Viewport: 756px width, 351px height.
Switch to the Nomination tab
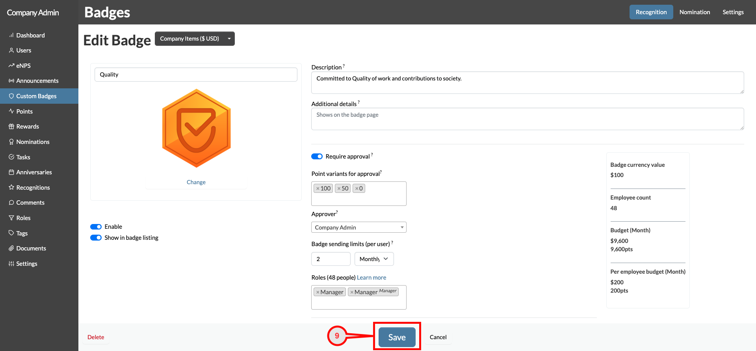pos(695,12)
